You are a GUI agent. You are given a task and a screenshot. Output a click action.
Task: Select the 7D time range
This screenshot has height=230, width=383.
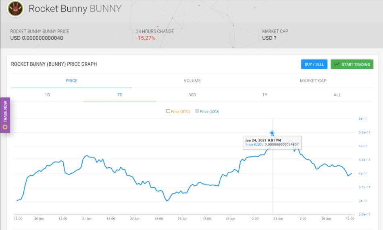120,95
